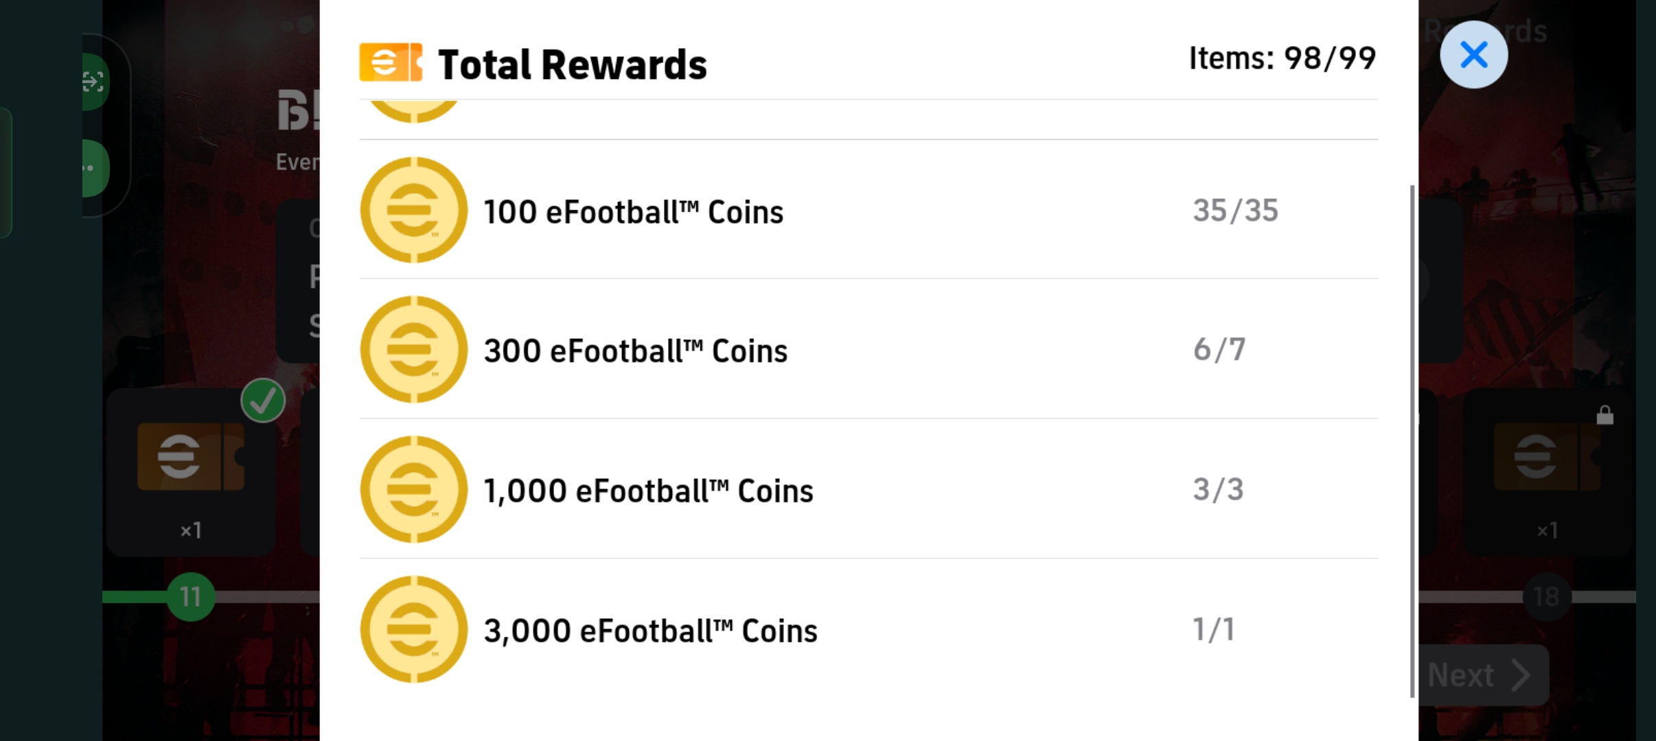This screenshot has height=741, width=1656.
Task: Click the rewards list vertical scrollbar
Action: [1412, 439]
